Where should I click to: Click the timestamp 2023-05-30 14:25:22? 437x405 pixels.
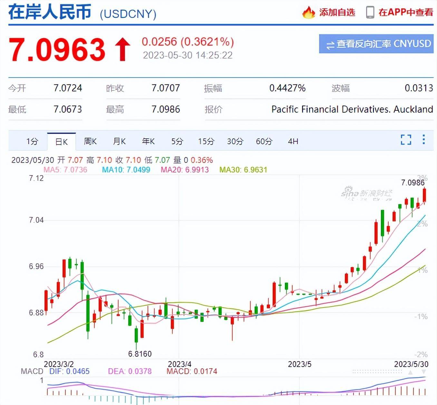(x=188, y=55)
